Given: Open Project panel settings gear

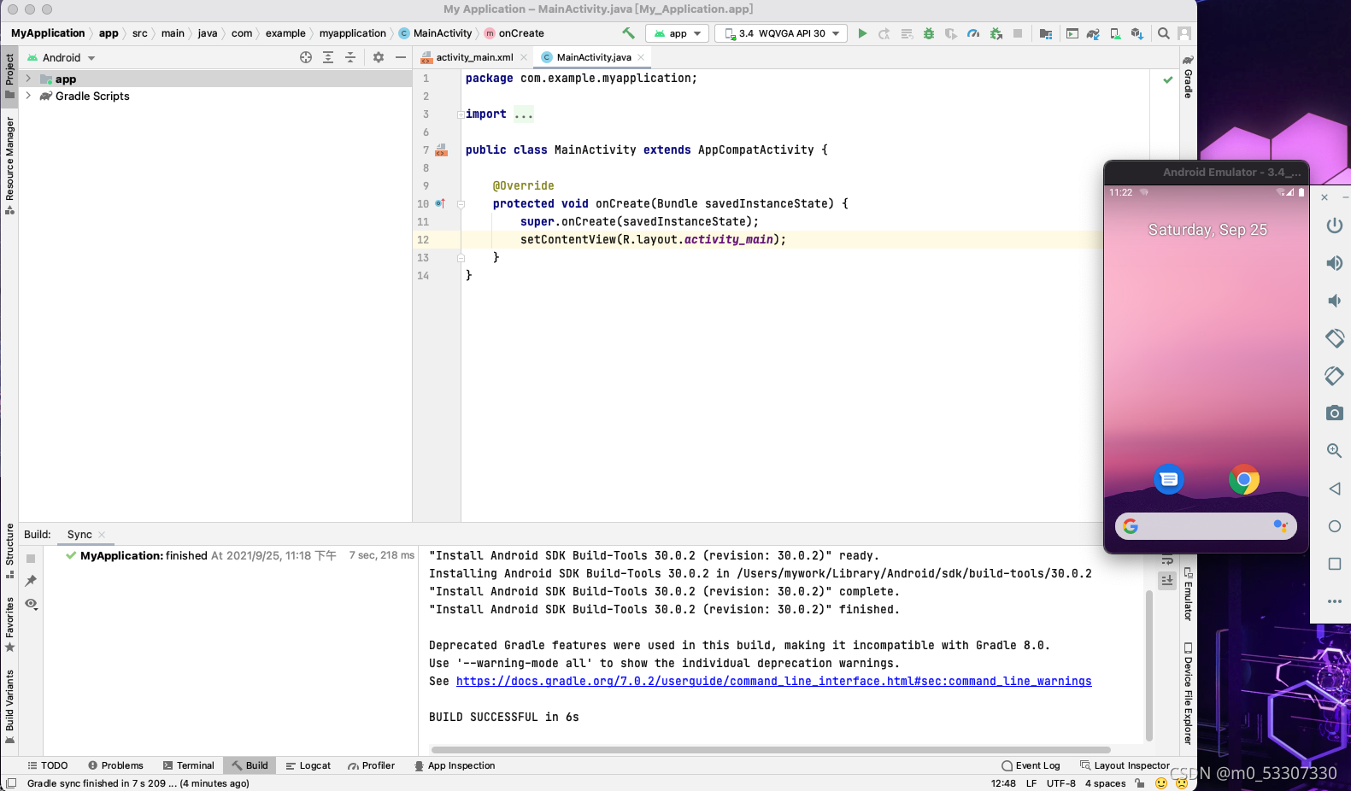Looking at the screenshot, I should tap(379, 57).
